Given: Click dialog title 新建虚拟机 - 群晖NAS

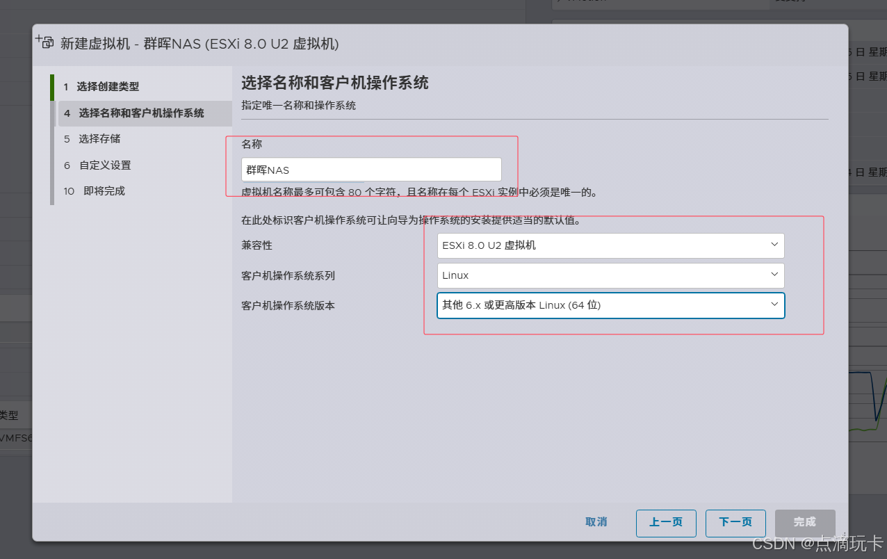Looking at the screenshot, I should (200, 44).
